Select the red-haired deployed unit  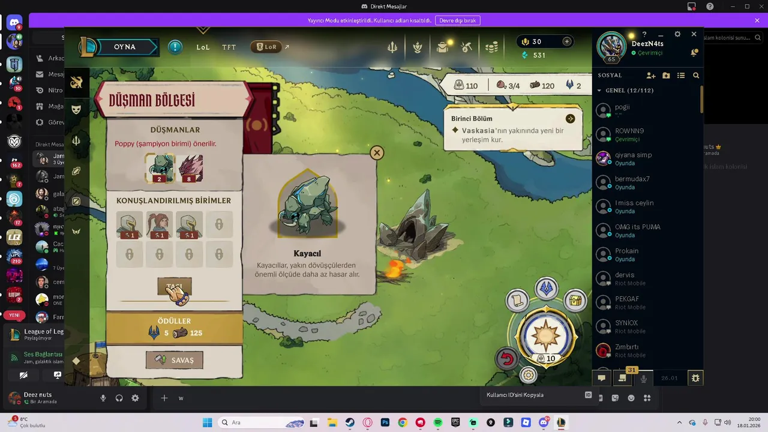pyautogui.click(x=159, y=225)
